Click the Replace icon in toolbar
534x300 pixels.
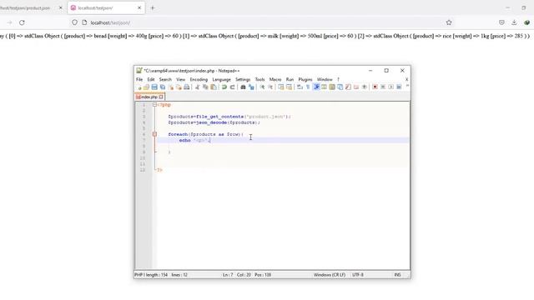tap(251, 87)
